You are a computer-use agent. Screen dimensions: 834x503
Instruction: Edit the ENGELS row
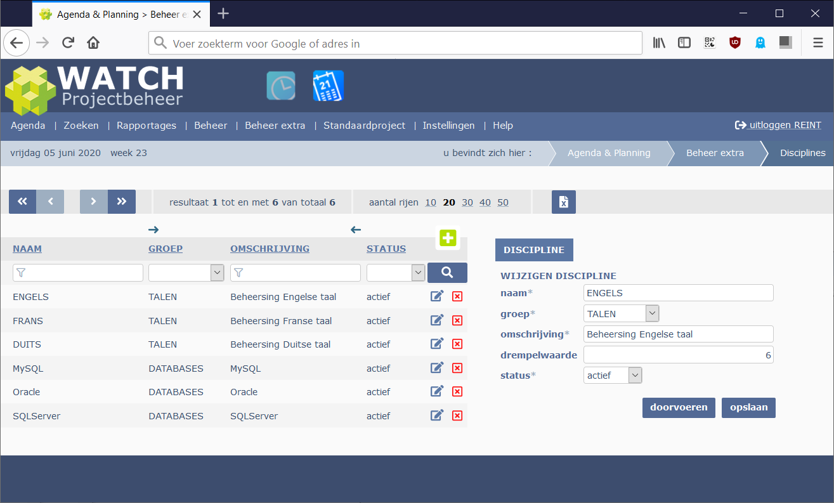click(437, 296)
